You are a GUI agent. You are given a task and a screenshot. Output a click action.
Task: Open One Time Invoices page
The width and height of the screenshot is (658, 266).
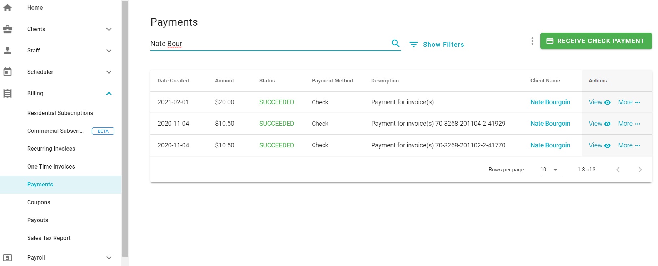[x=51, y=166]
